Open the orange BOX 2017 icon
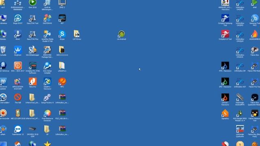 coord(18,66)
